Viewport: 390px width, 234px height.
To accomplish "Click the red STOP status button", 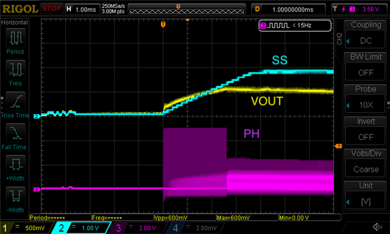I will pos(51,9).
